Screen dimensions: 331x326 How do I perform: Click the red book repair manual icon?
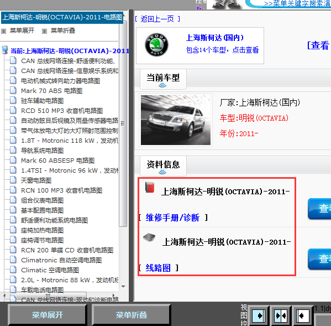[x=150, y=187]
